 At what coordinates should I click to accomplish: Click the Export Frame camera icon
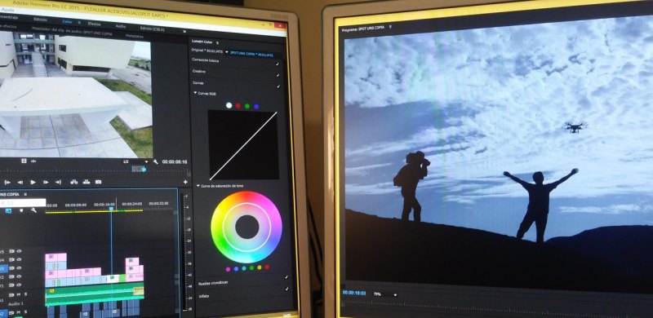pyautogui.click(x=98, y=182)
